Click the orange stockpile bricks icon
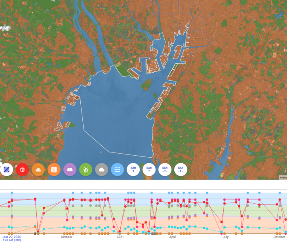Screen dimensions: 287x242 (x=38, y=170)
